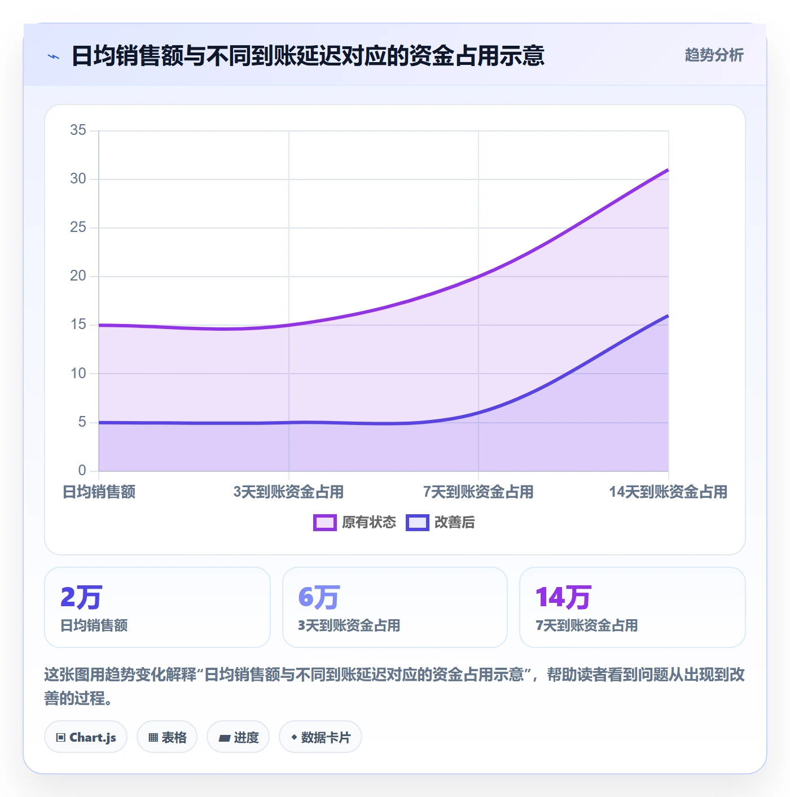
Task: Select the 进度 tag chip
Action: (x=238, y=737)
